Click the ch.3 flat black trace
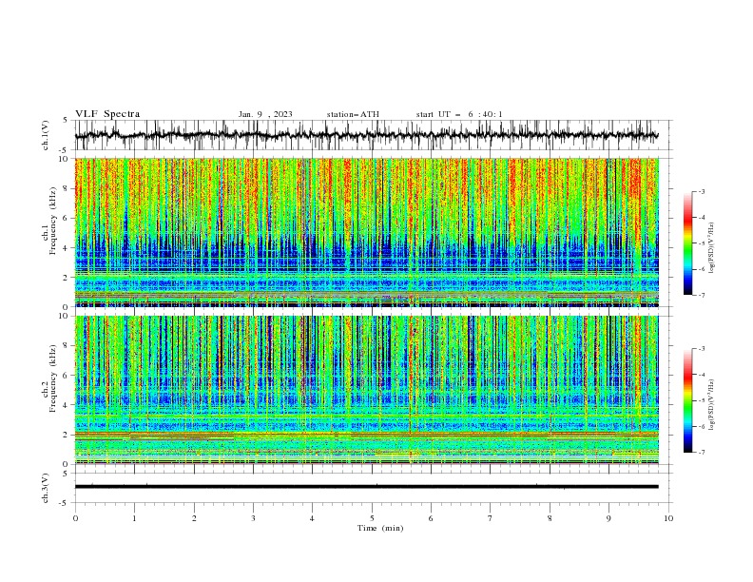This screenshot has height=582, width=753. point(367,487)
